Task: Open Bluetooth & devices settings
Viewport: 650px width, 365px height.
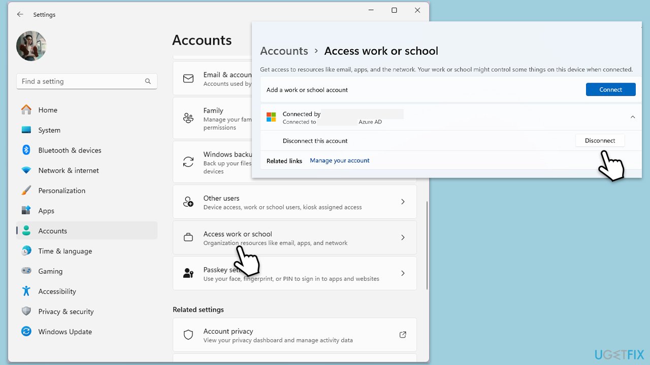Action: click(x=70, y=151)
